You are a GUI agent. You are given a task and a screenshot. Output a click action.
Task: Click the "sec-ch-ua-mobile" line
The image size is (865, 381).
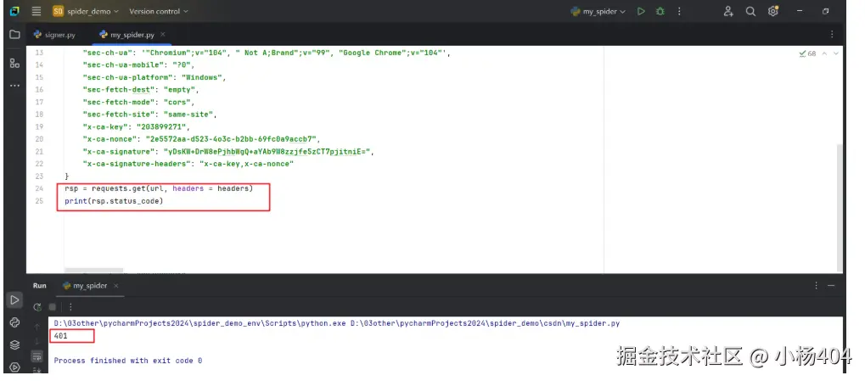pos(138,65)
